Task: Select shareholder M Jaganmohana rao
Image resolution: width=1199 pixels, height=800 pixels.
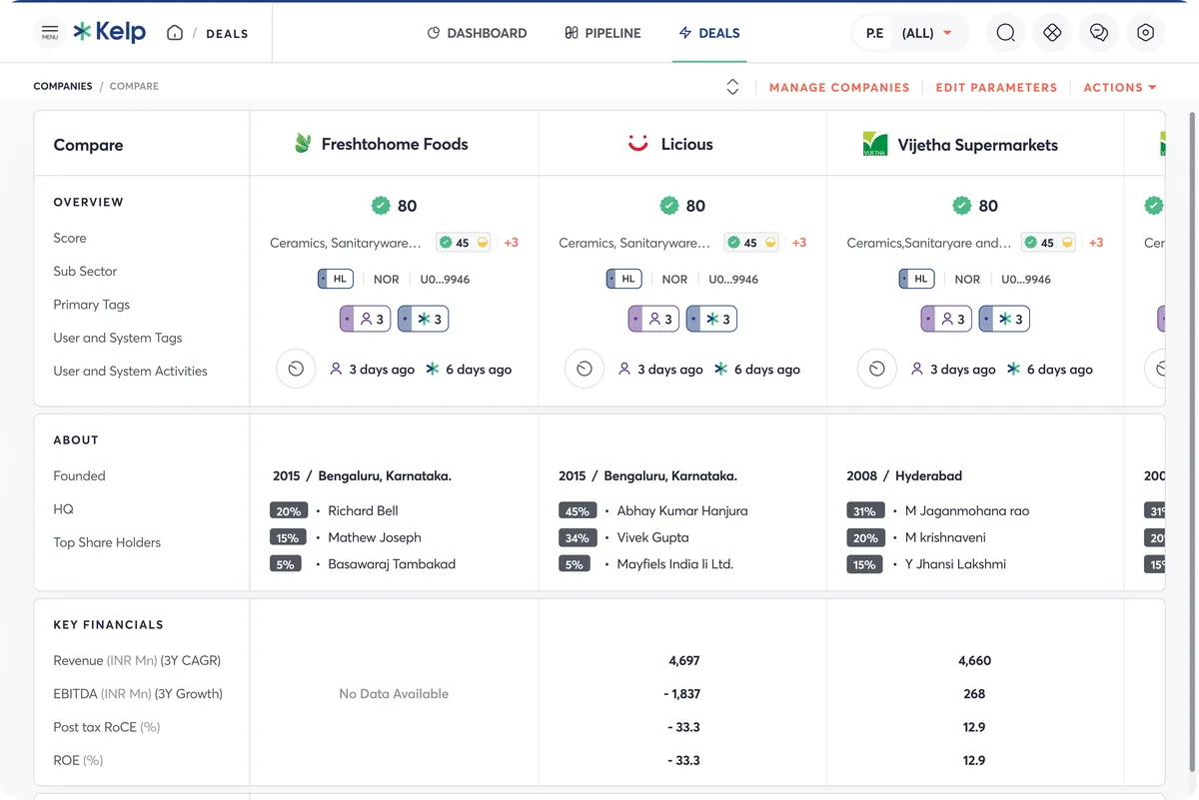Action: [967, 510]
